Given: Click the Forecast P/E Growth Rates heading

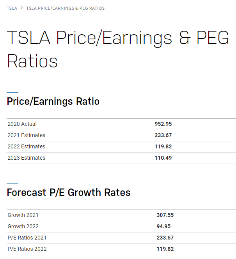Looking at the screenshot, I should pos(69,192).
